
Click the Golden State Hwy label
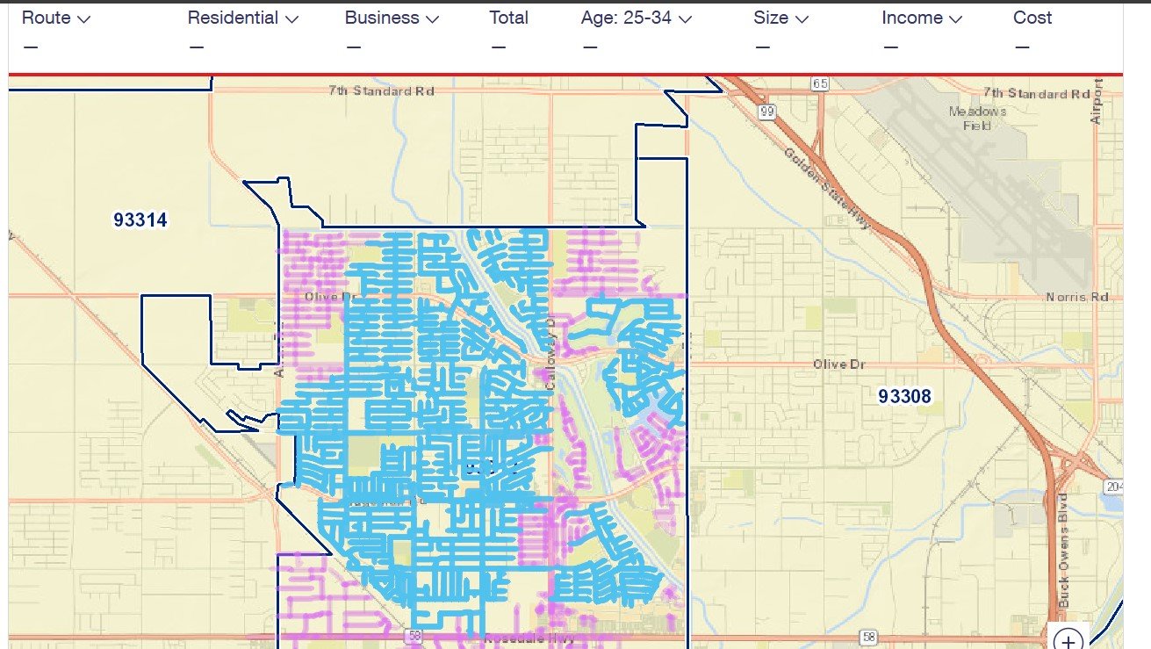tap(826, 188)
